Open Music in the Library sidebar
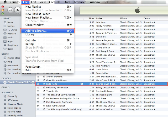Viewport: 168px width, 117px height. point(10,22)
